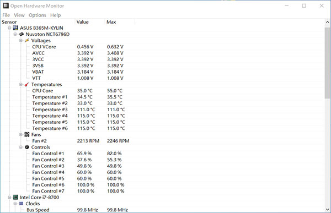Click the Open Hardware Monitor title bar icon

6,6
